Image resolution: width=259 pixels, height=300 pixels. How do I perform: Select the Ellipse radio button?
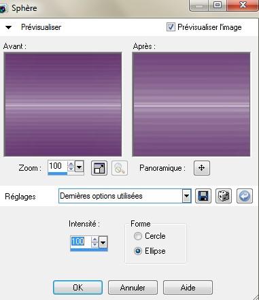[x=138, y=251]
